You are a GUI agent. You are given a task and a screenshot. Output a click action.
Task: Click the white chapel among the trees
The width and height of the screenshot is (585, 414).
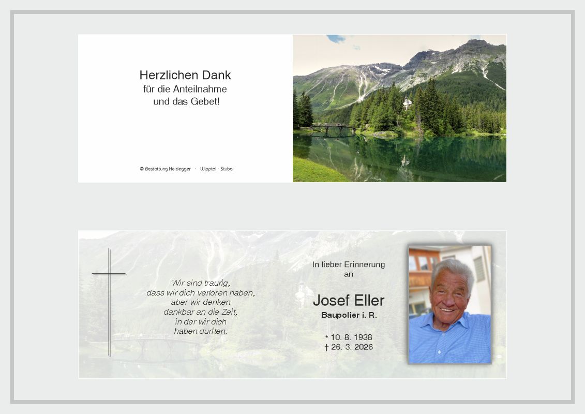(x=408, y=102)
